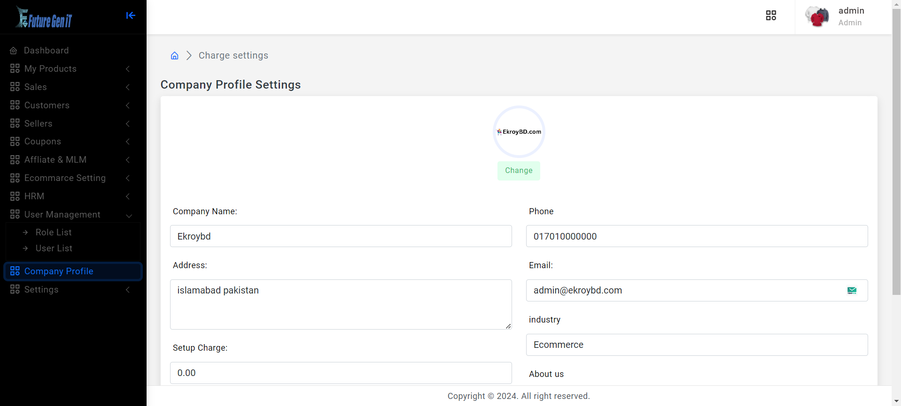Expand the Ecommarce Setting menu
The height and width of the screenshot is (406, 901).
click(x=70, y=178)
